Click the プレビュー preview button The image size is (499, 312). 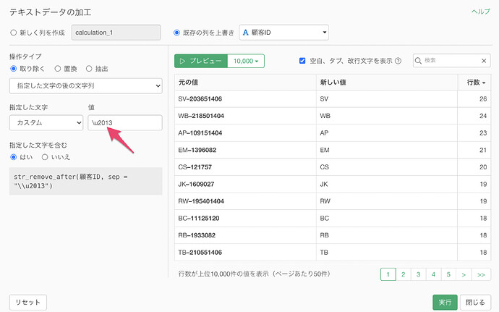201,61
